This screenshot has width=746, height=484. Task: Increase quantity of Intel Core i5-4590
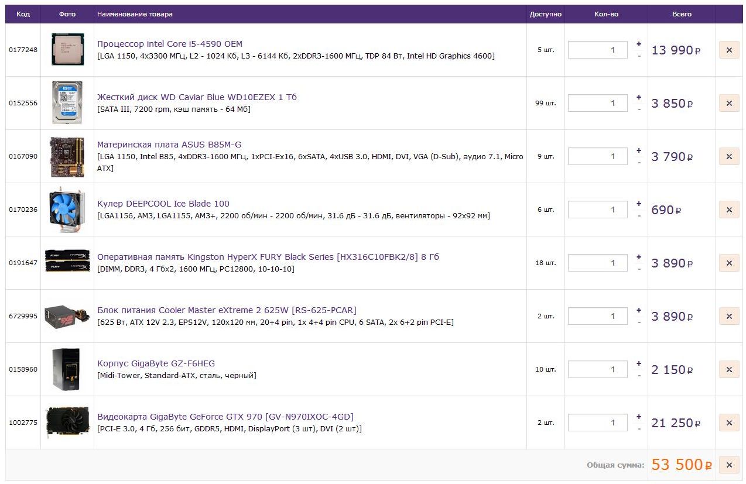coord(638,44)
